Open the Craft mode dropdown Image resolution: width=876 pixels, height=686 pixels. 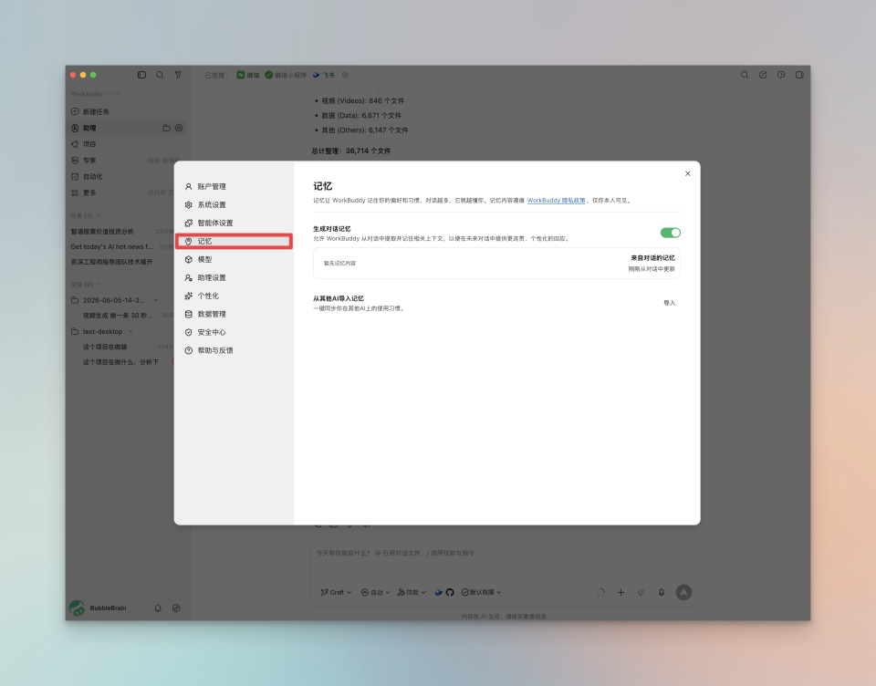point(336,592)
